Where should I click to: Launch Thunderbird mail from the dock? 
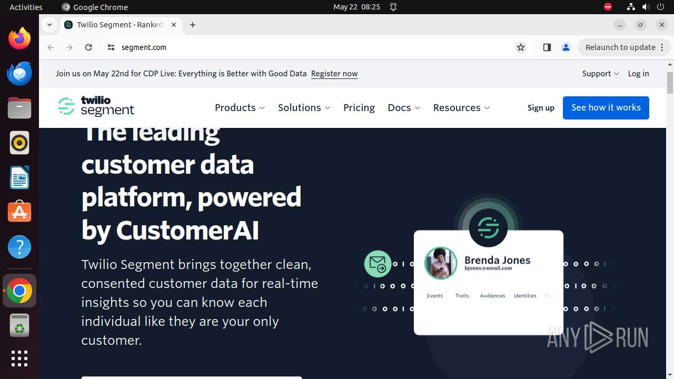[x=19, y=73]
